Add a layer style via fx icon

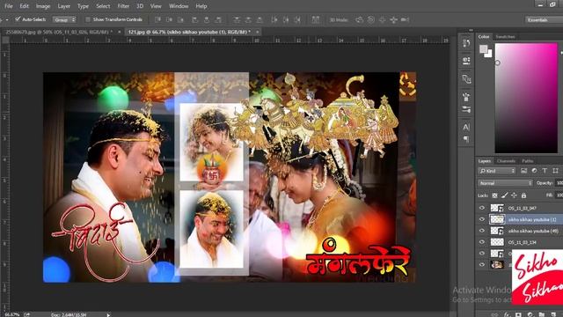click(507, 314)
